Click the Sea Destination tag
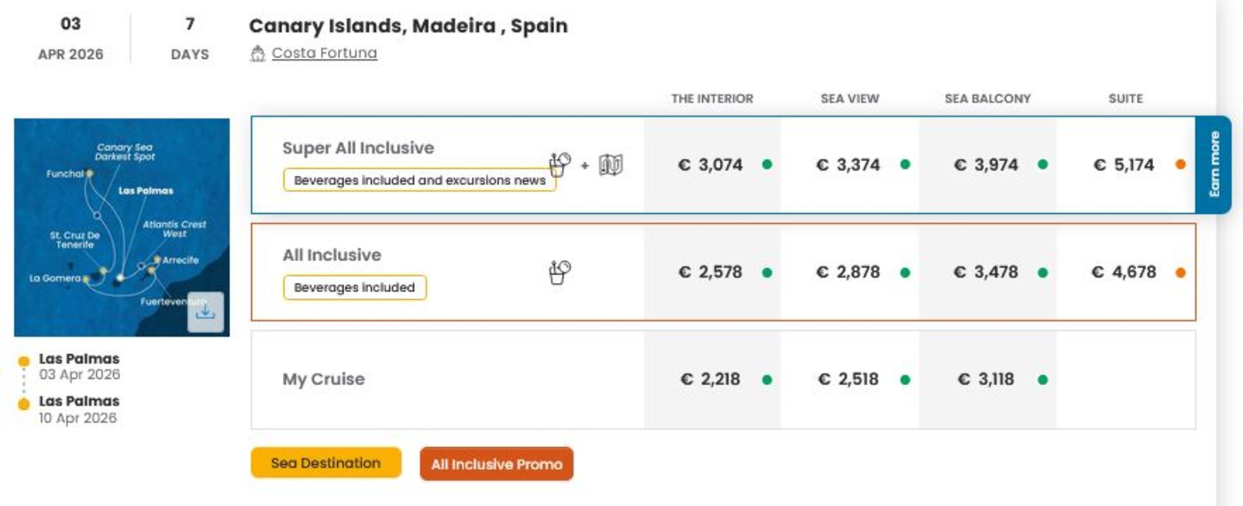 tap(326, 463)
